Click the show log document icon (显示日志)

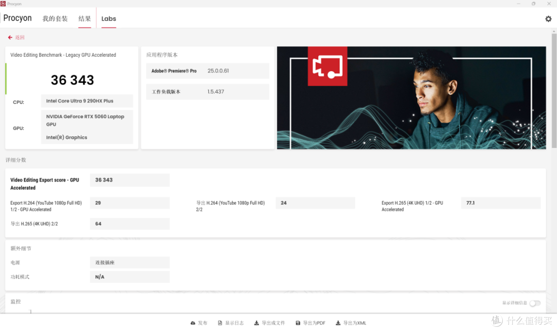coord(220,323)
